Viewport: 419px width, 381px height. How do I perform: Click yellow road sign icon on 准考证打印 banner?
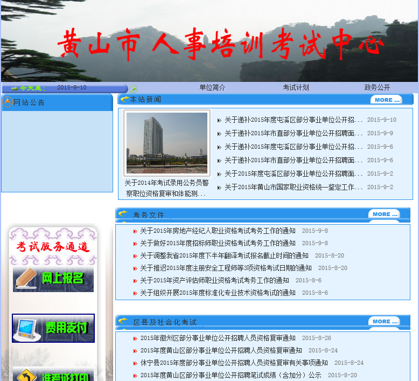(x=27, y=375)
